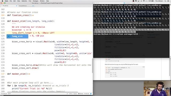Open Notification Center list icon
This screenshot has width=171, height=96.
pos(168,1)
